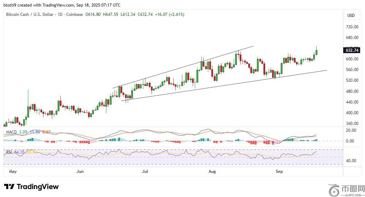Select the Jul label on time axis
365x197 pixels.
click(x=145, y=171)
